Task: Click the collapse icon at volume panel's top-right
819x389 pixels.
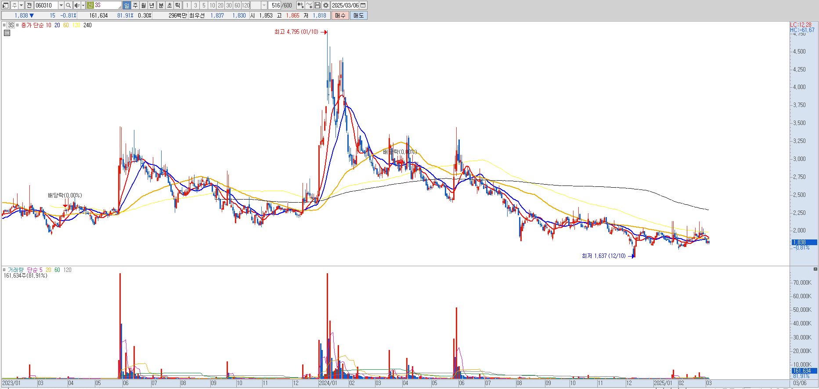Action: point(815,269)
